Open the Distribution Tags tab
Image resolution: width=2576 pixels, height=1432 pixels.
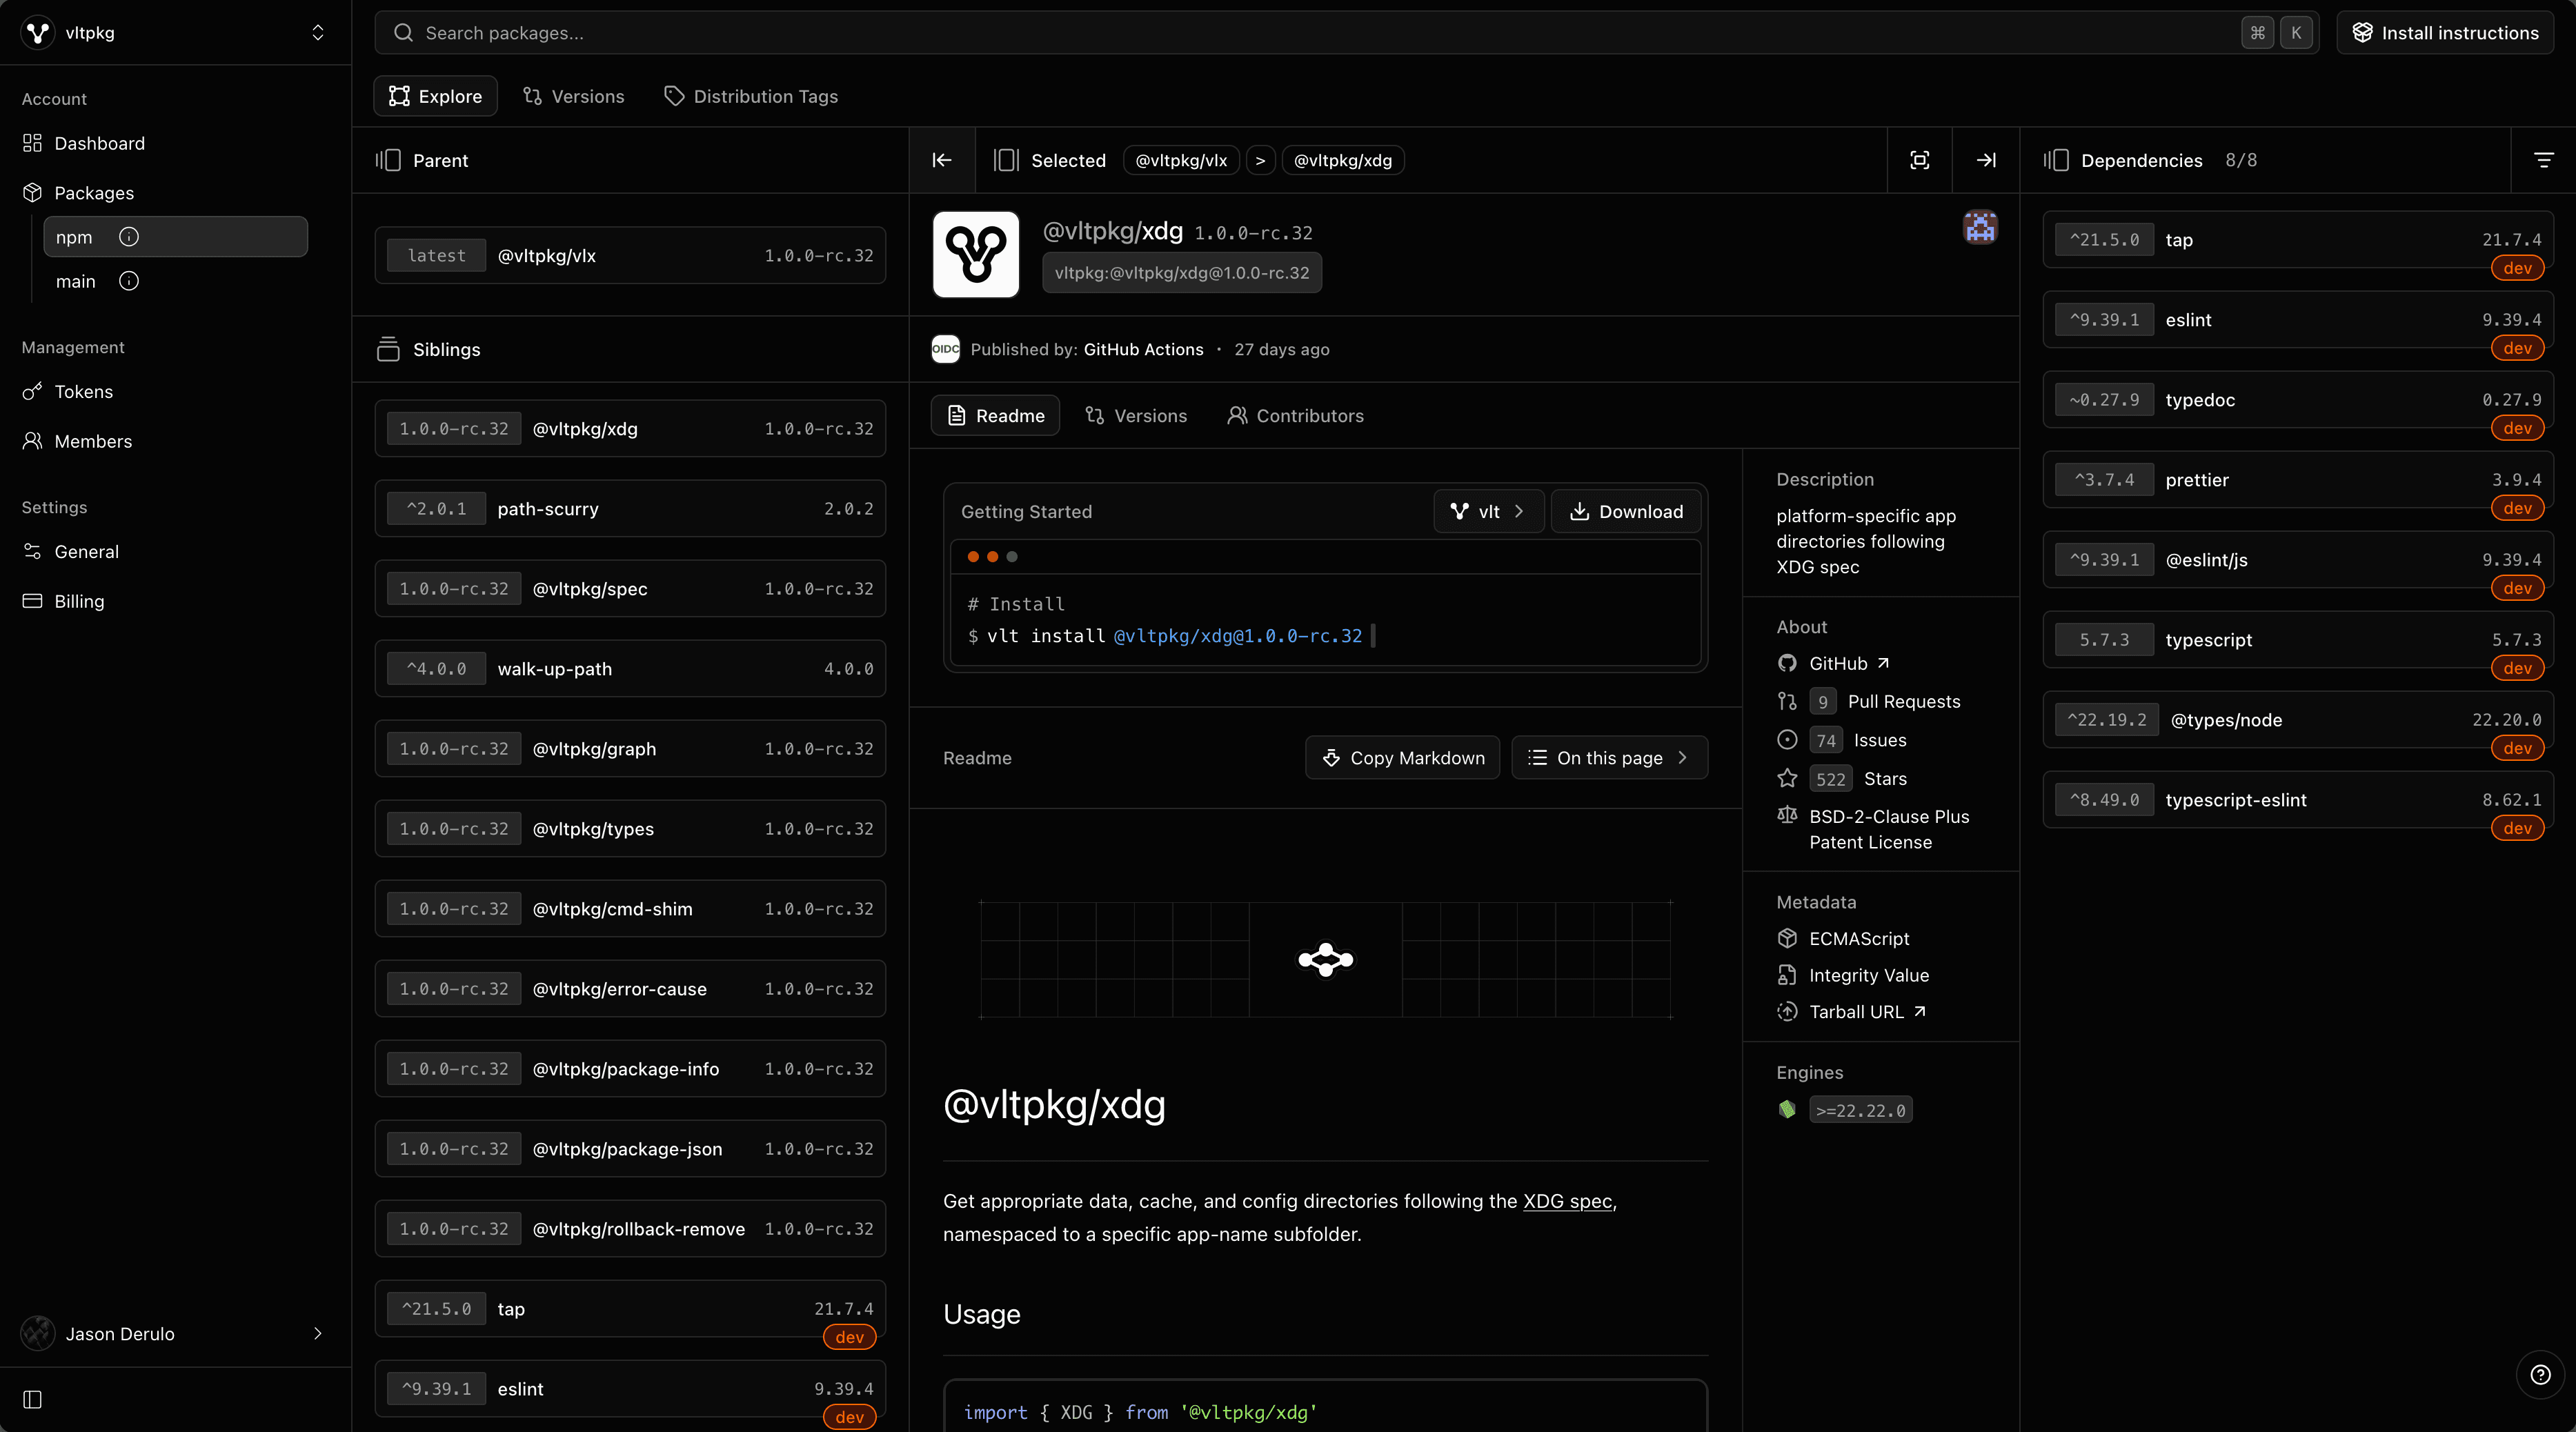tap(751, 96)
